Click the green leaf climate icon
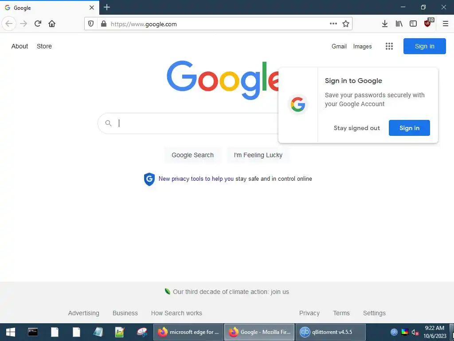Screen dimensions: 454x341 point(167,291)
